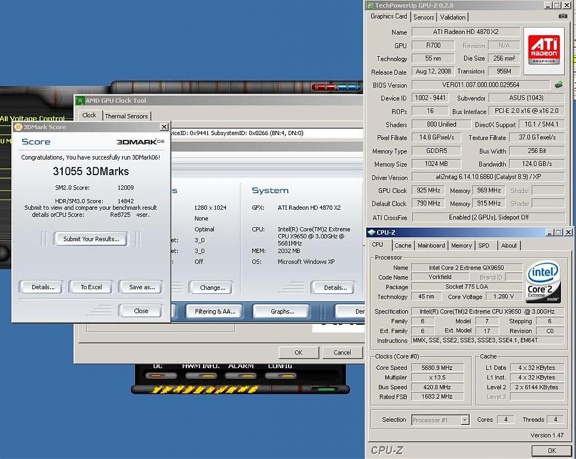Screen dimensions: 576x459
Task: Open Thermal Sensors tab in GPU Clock Tool
Action: [x=126, y=116]
